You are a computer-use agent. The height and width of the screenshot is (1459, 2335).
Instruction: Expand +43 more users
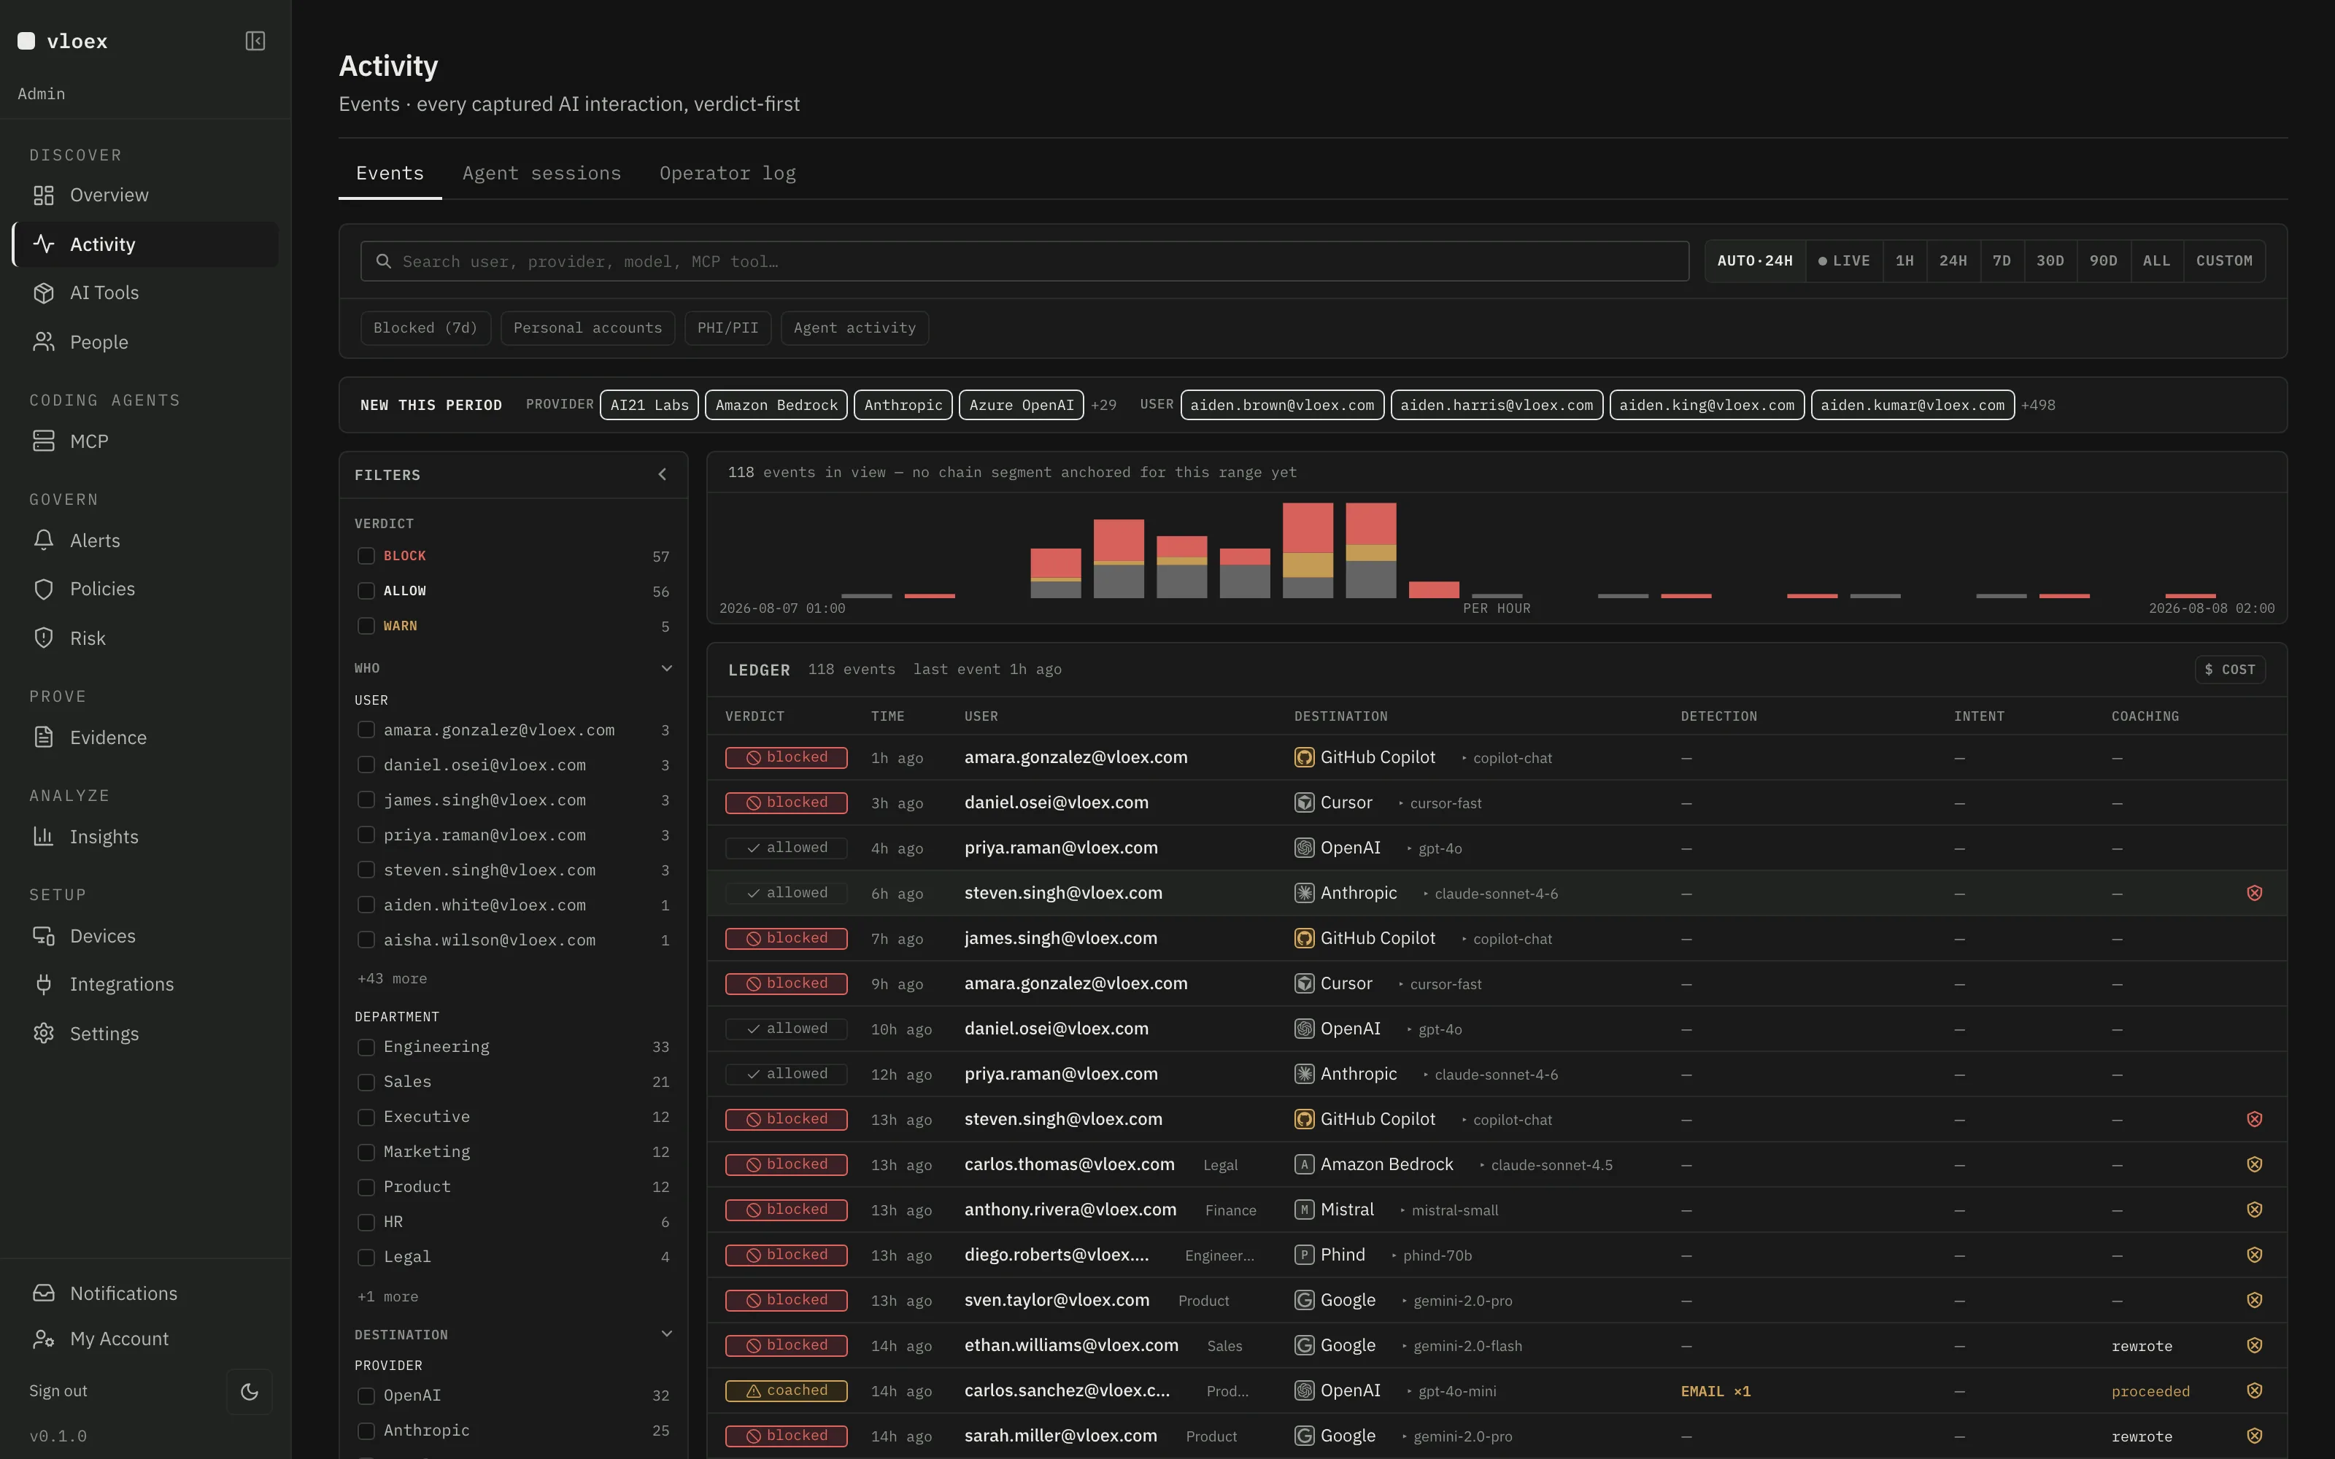tap(392, 978)
